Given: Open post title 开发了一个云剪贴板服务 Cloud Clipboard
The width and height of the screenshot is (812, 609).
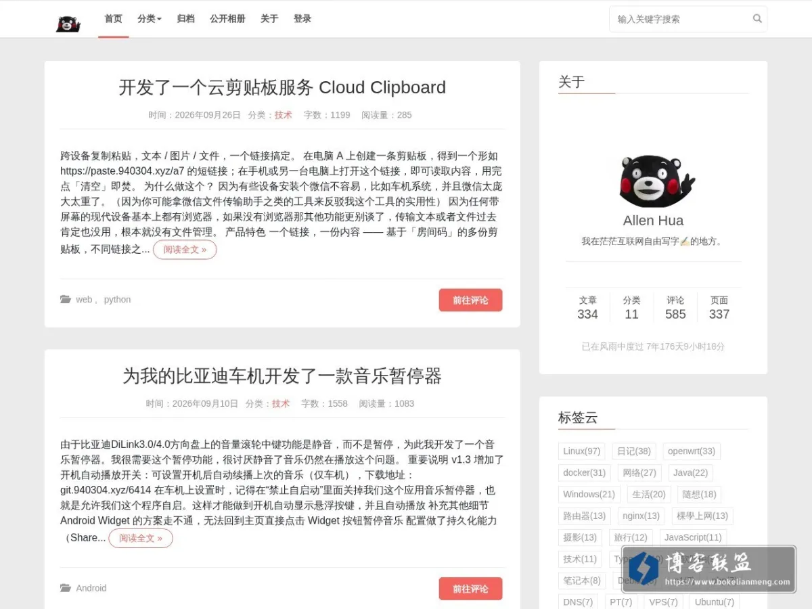Looking at the screenshot, I should pyautogui.click(x=282, y=87).
